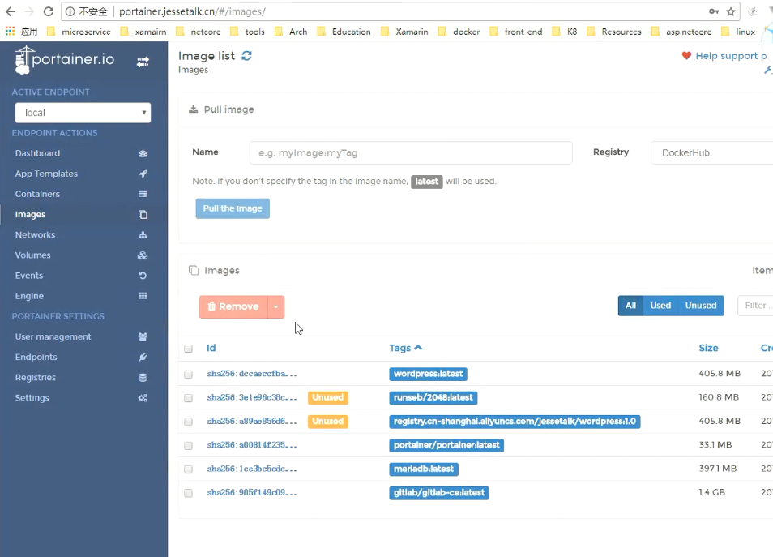Click the Containers list icon
773x557 pixels.
(x=143, y=194)
